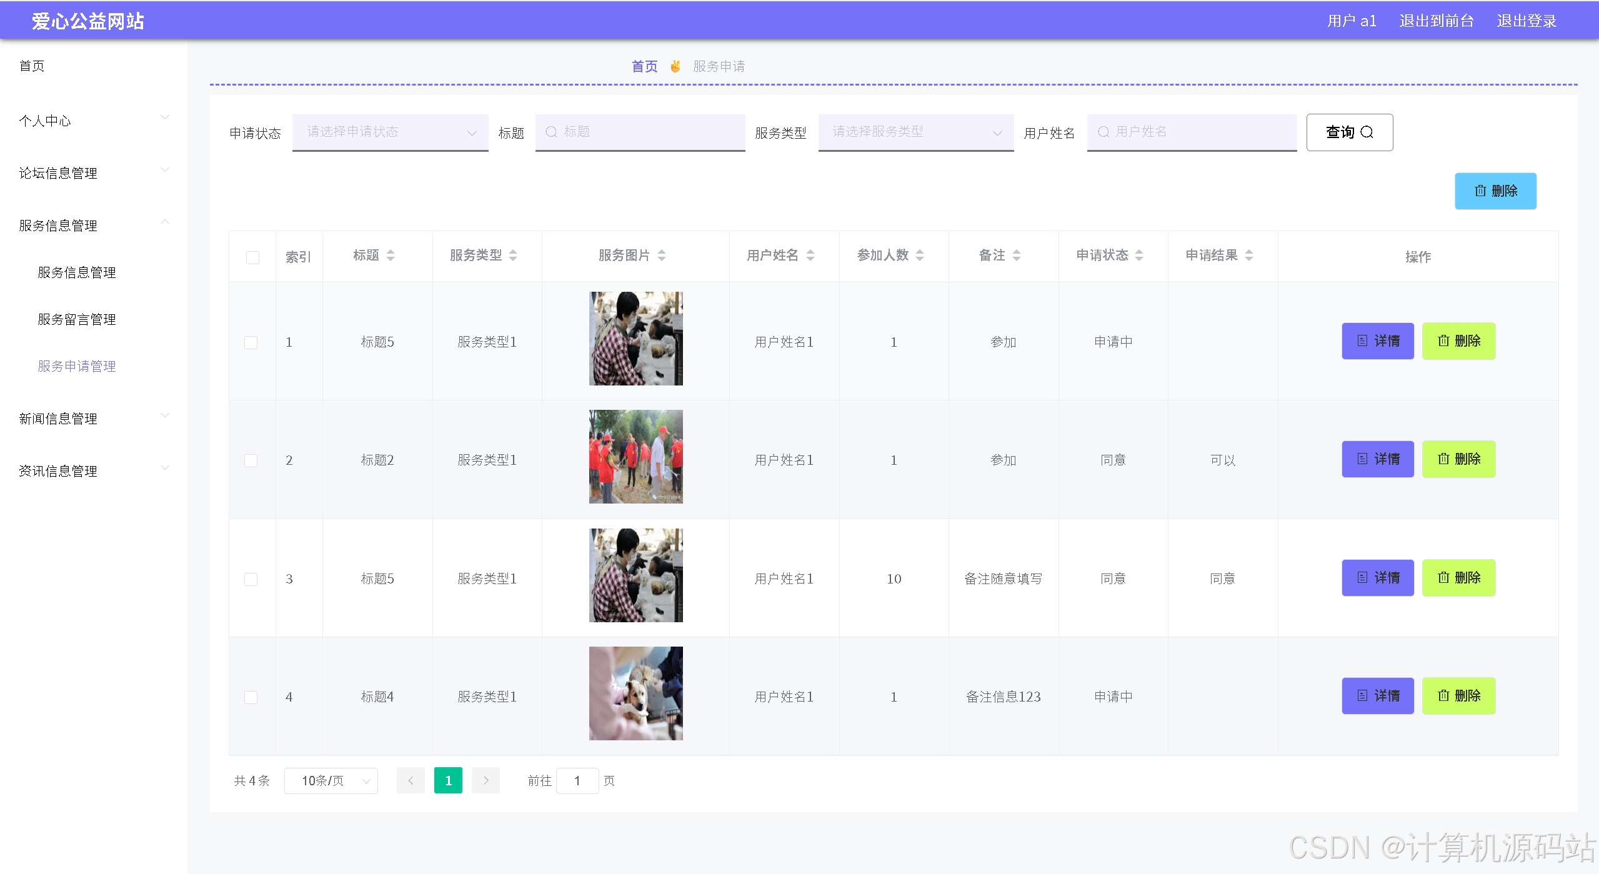Go to previous page arrow
This screenshot has height=874, width=1599.
coord(411,780)
